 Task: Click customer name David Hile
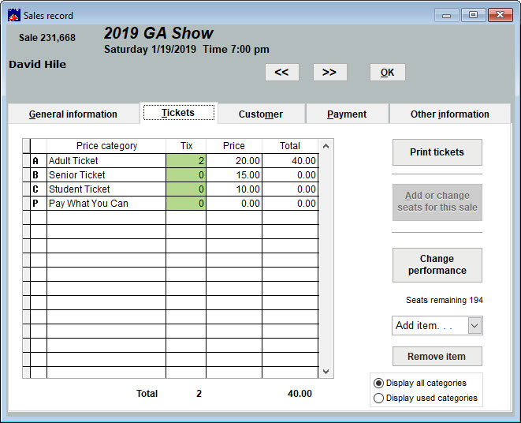tap(38, 64)
